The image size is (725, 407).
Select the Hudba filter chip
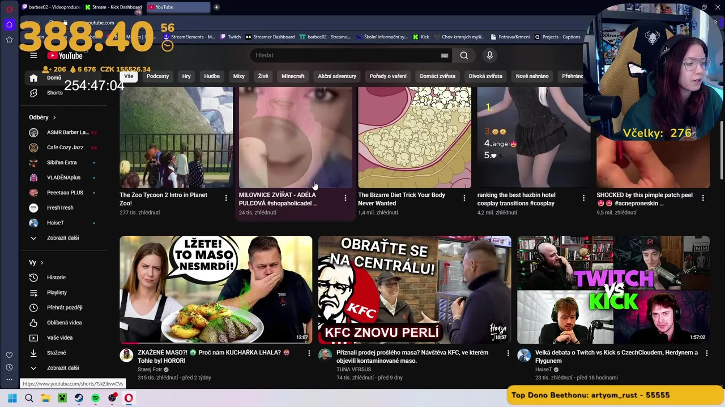click(x=212, y=76)
